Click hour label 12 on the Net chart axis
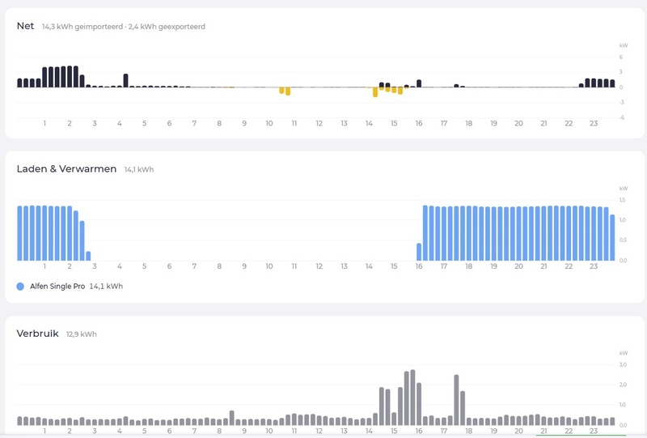The width and height of the screenshot is (647, 438). 319,123
